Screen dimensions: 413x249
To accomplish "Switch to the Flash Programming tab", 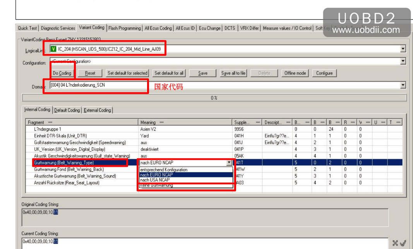I will point(124,28).
